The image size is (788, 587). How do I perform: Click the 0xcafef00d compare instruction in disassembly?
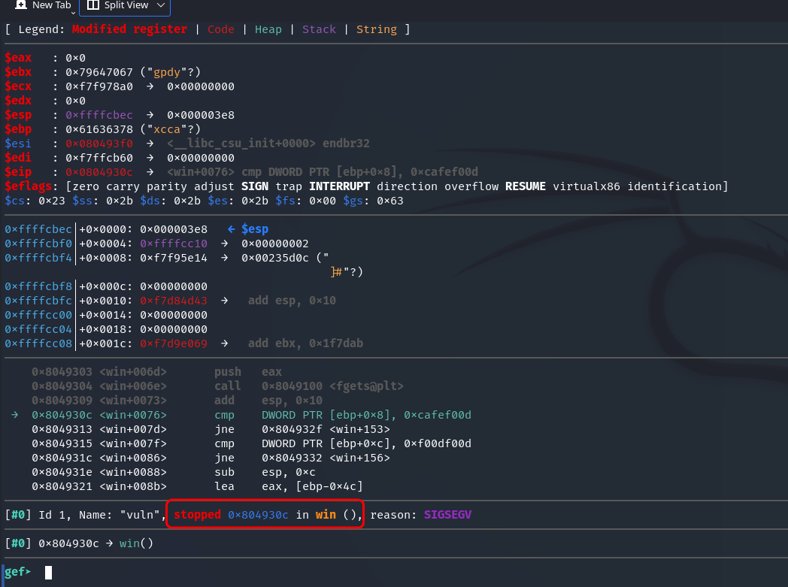pos(365,415)
